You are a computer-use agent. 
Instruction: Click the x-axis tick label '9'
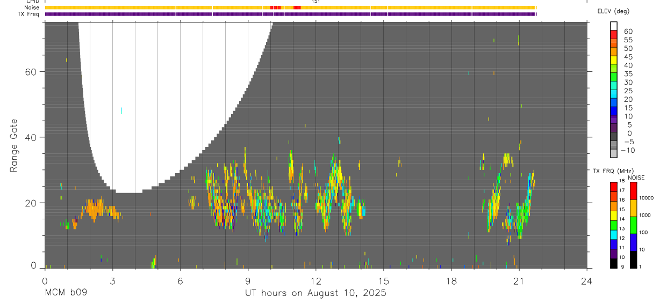(248, 281)
